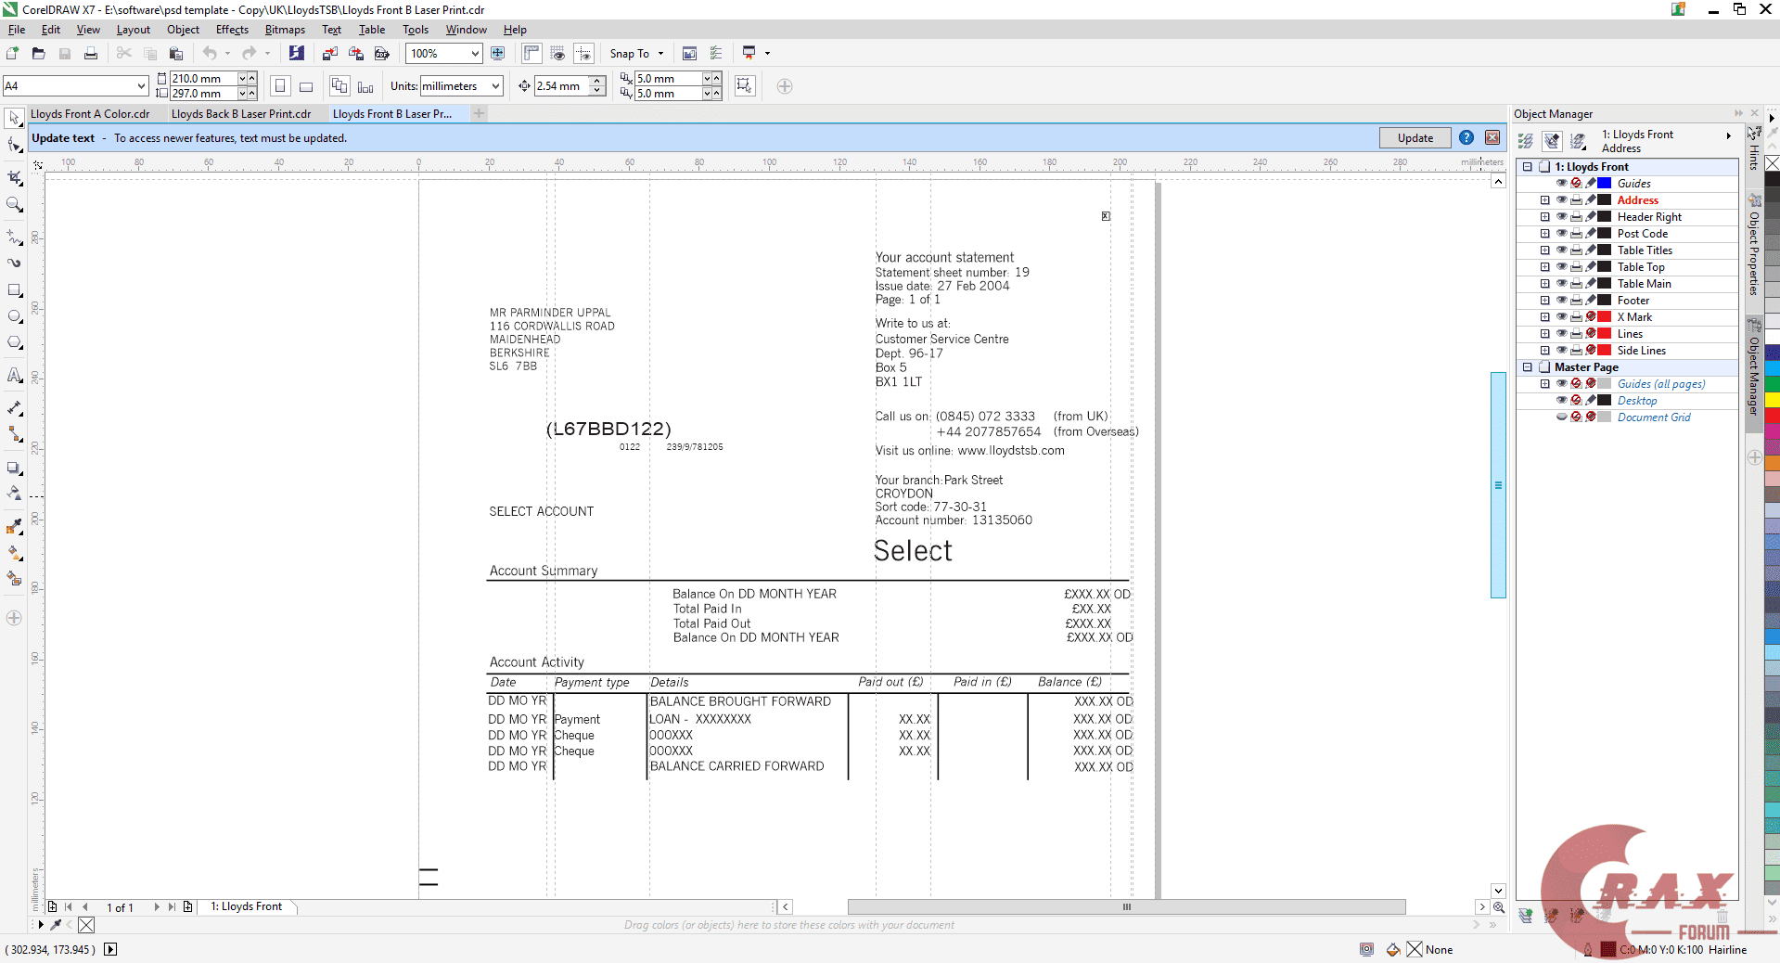Select the Text tool in toolbox

click(14, 376)
